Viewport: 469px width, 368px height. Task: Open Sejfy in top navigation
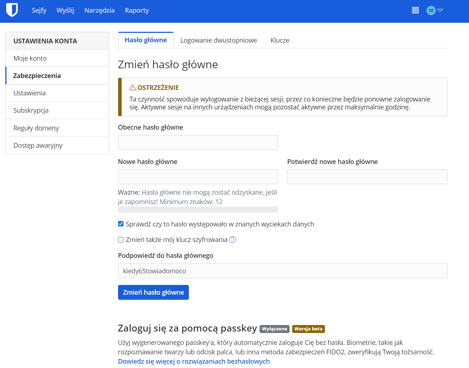pyautogui.click(x=39, y=10)
